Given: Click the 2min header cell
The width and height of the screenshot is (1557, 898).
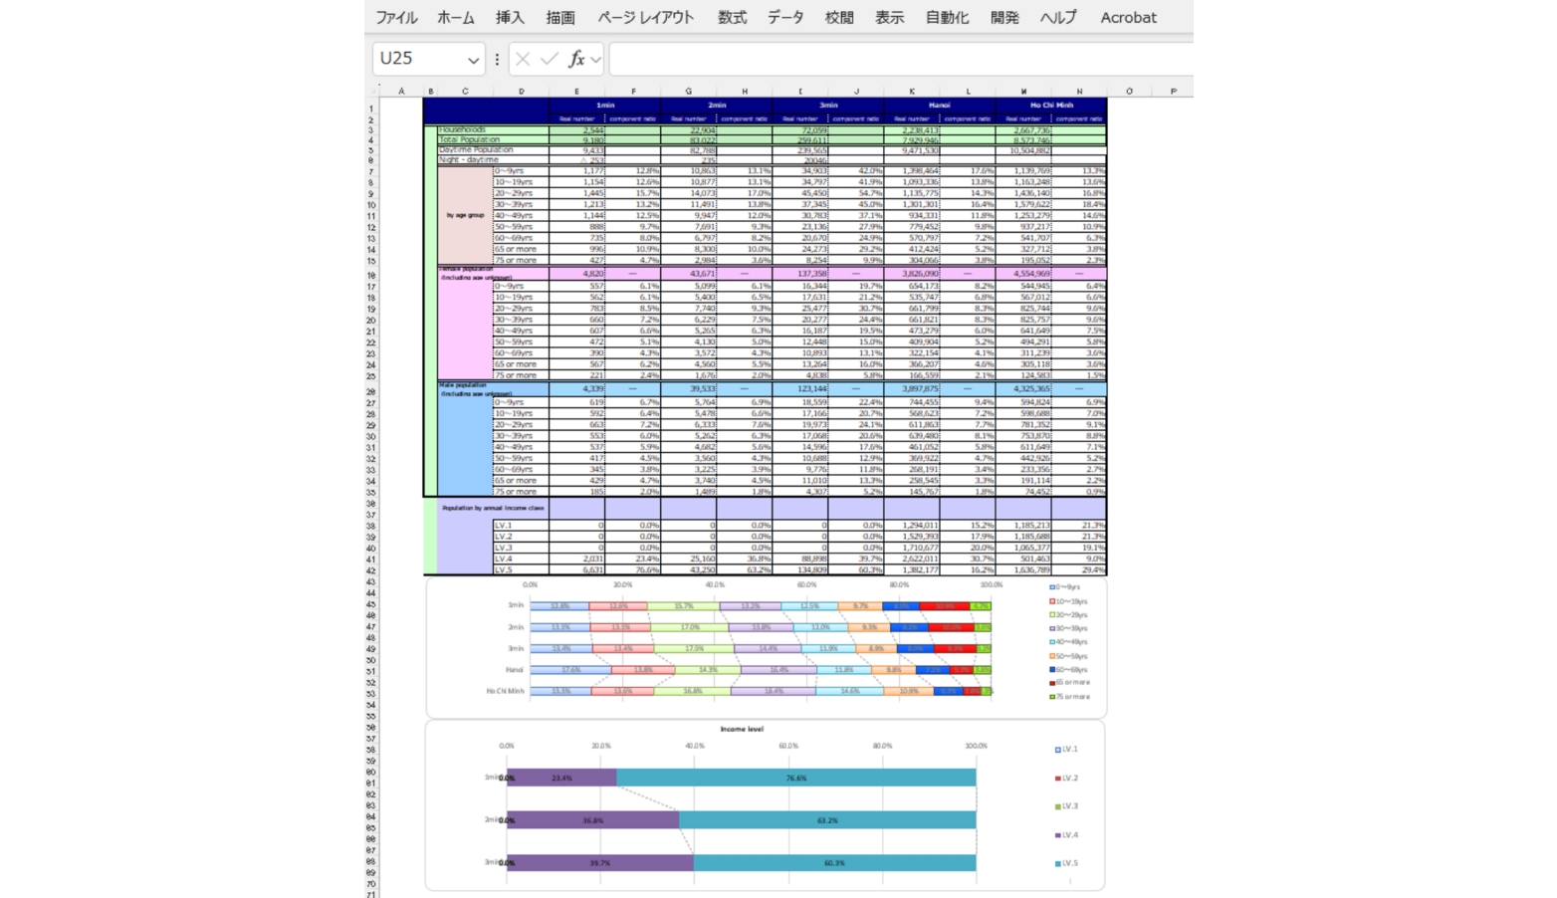Looking at the screenshot, I should point(717,105).
